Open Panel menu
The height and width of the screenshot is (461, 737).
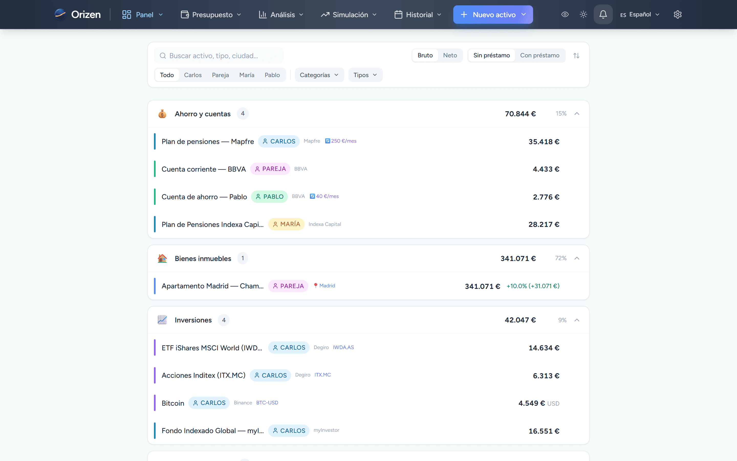tap(143, 14)
